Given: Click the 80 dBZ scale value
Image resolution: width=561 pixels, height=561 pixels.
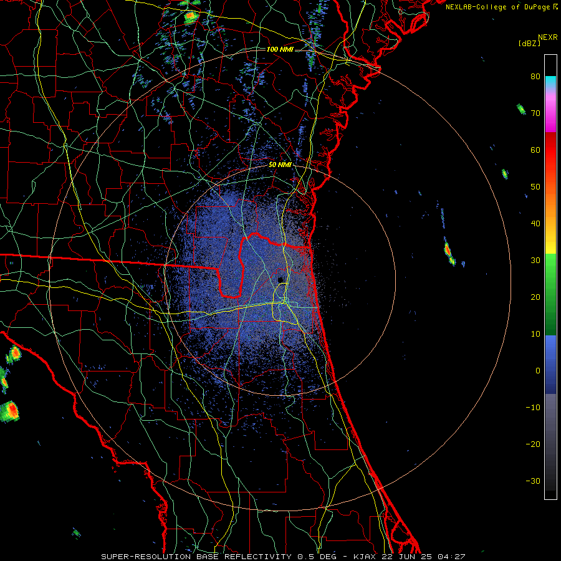Looking at the screenshot, I should pyautogui.click(x=535, y=76).
